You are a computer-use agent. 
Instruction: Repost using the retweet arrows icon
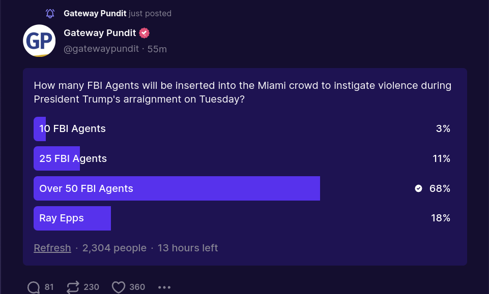click(73, 287)
